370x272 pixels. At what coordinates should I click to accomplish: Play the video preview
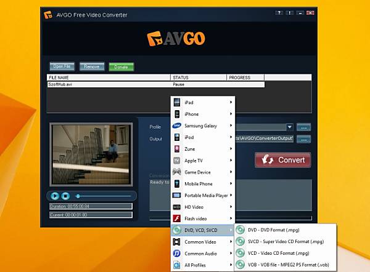tap(55, 196)
